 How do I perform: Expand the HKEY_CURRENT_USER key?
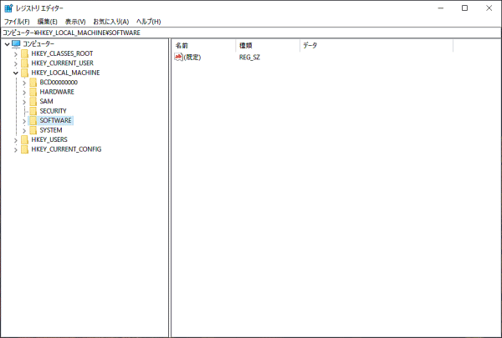click(x=15, y=63)
